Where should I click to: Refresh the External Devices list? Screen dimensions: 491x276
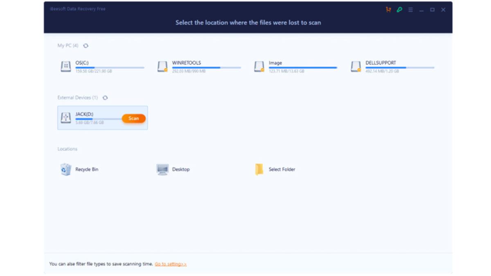click(106, 98)
